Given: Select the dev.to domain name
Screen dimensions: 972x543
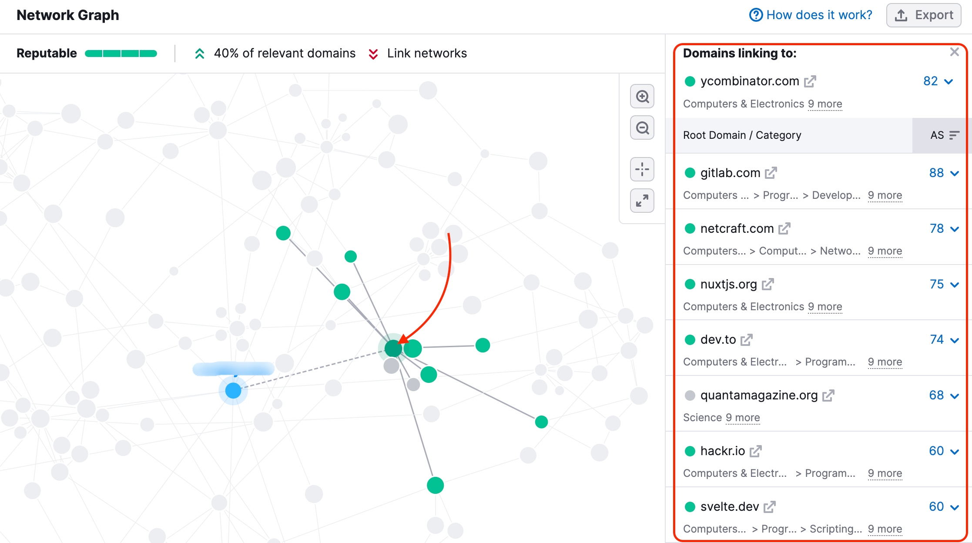Looking at the screenshot, I should pyautogui.click(x=718, y=339).
